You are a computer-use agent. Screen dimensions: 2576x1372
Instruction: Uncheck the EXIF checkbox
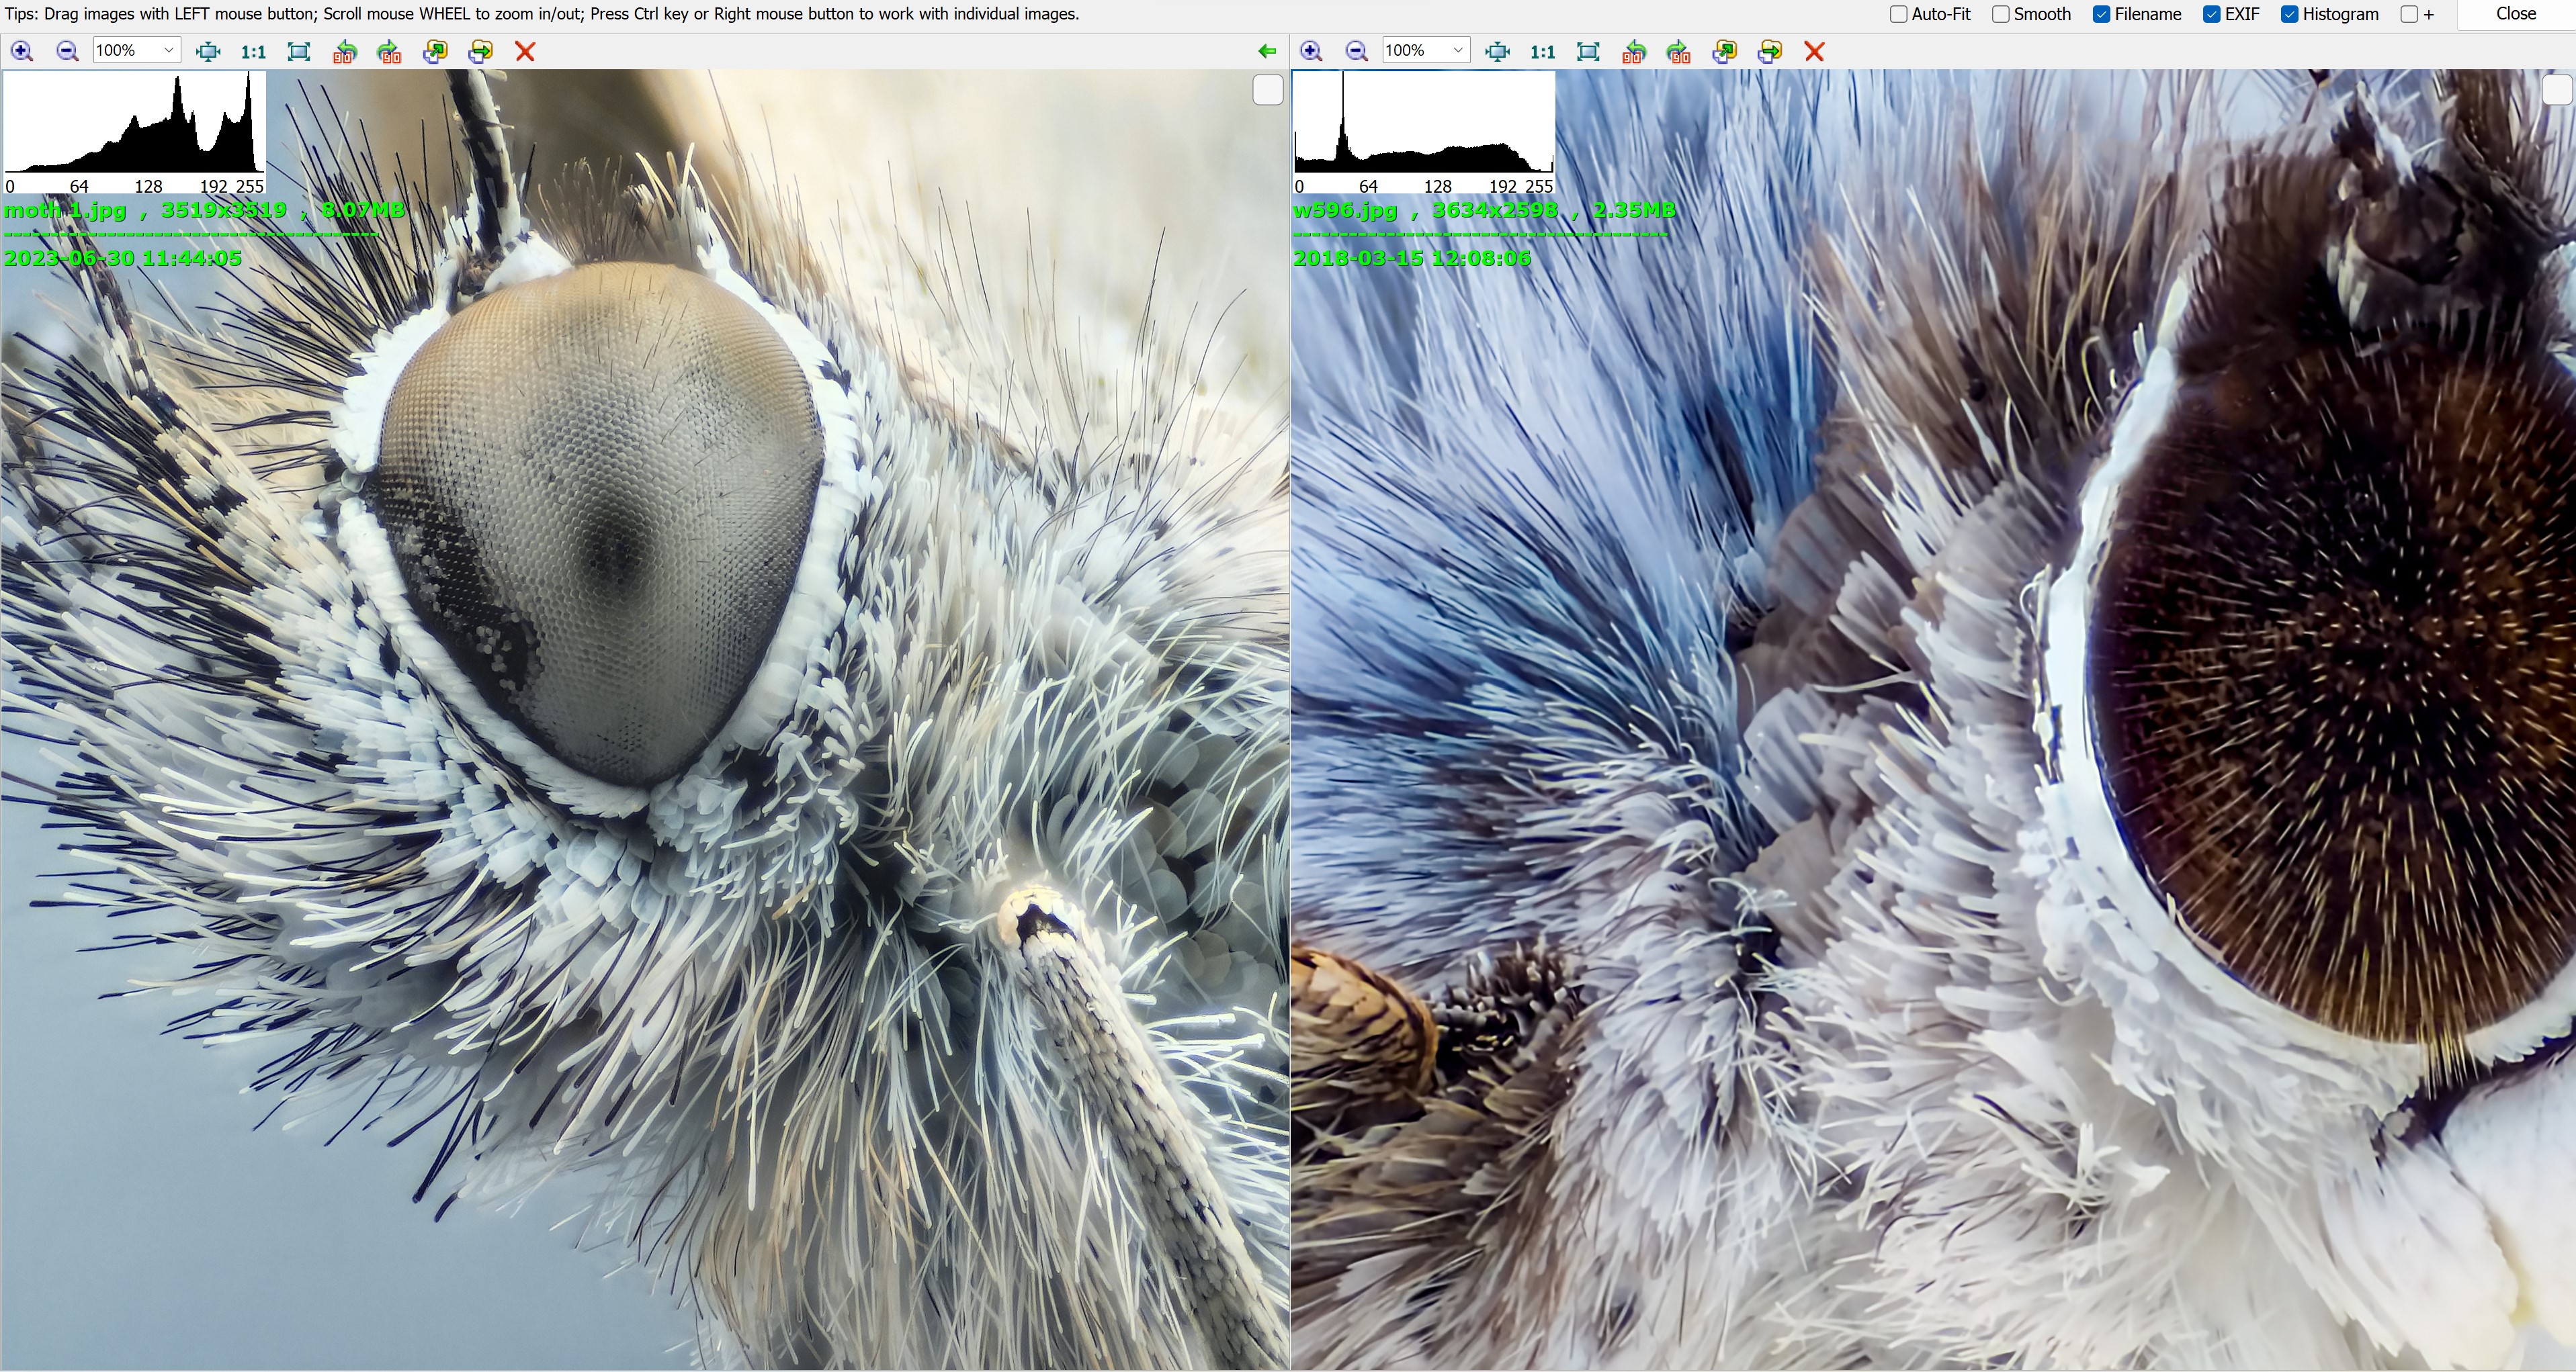click(x=2211, y=14)
